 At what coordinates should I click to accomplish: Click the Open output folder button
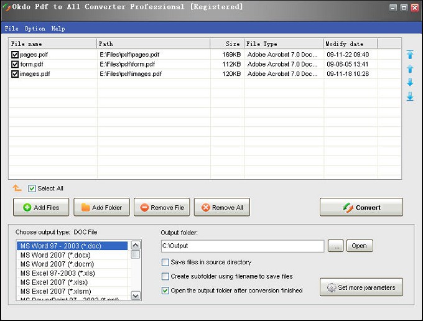coord(360,246)
